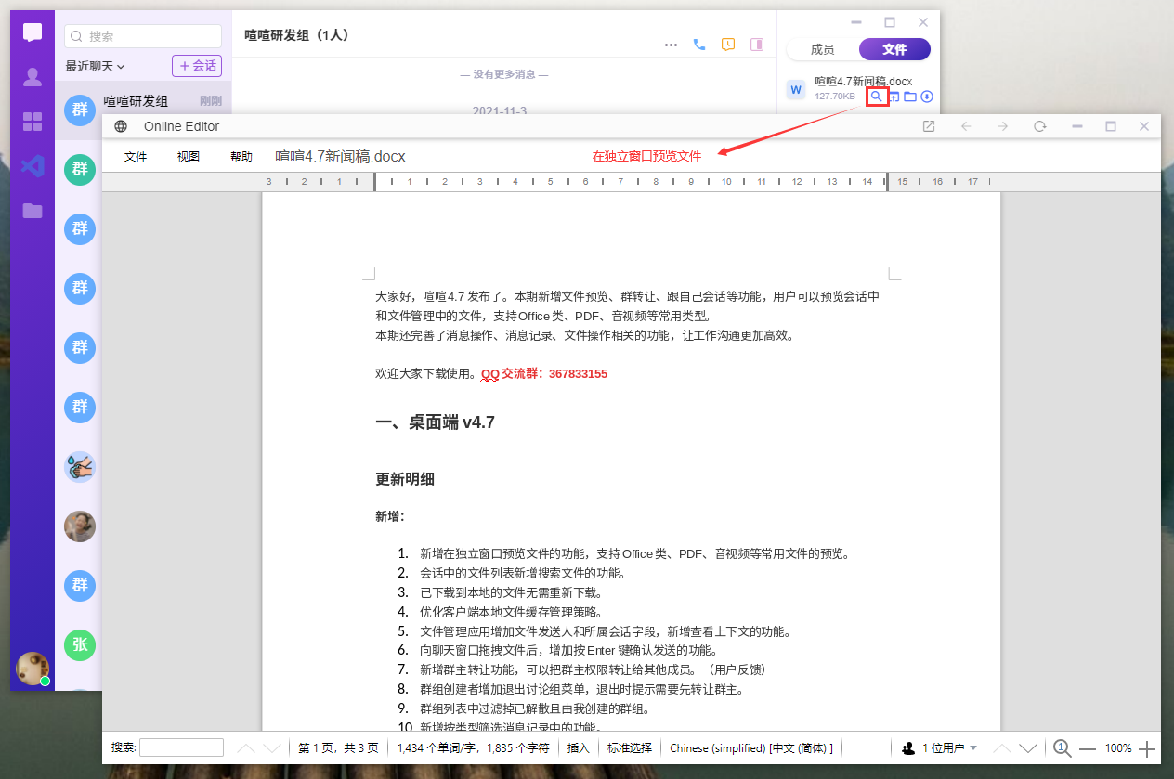Open the more options ellipsis in chat header
This screenshot has height=779, width=1174.
pyautogui.click(x=671, y=45)
